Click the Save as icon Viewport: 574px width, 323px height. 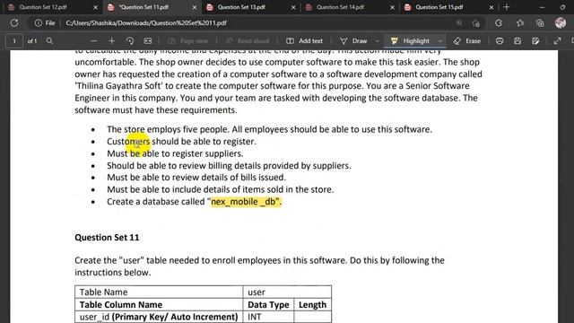(x=535, y=41)
